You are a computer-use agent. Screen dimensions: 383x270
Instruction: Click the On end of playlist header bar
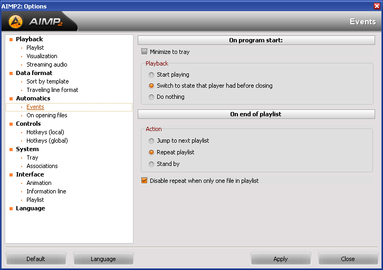256,114
